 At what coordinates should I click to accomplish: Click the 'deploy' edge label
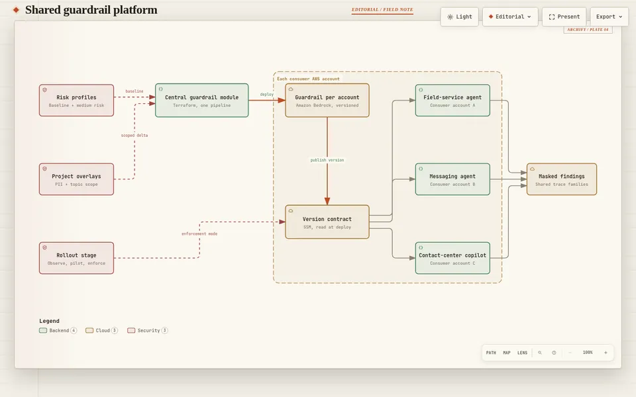(266, 94)
